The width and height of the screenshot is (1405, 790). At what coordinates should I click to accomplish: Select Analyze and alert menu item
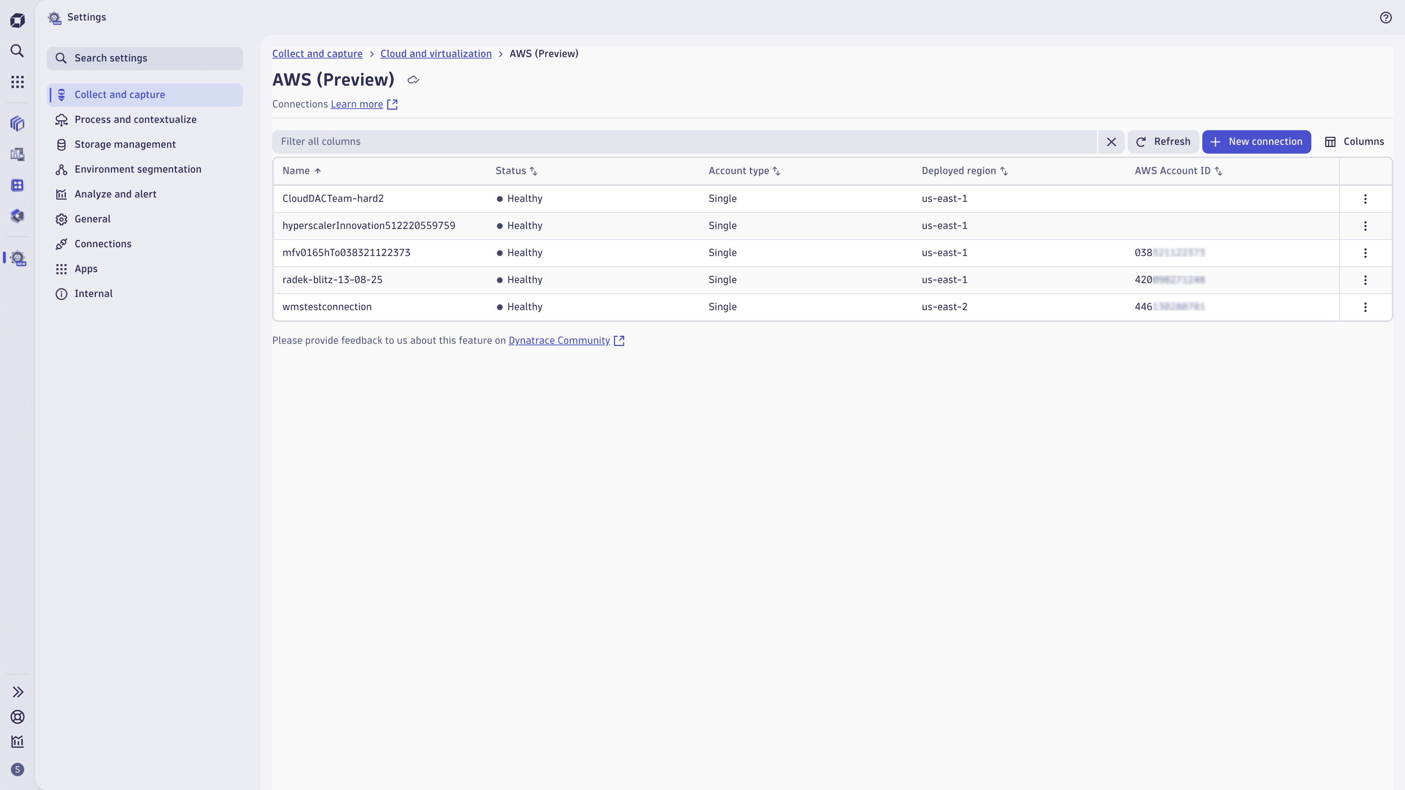pos(145,194)
